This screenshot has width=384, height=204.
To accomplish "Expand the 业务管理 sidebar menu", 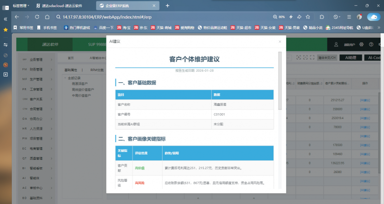I will (37, 59).
